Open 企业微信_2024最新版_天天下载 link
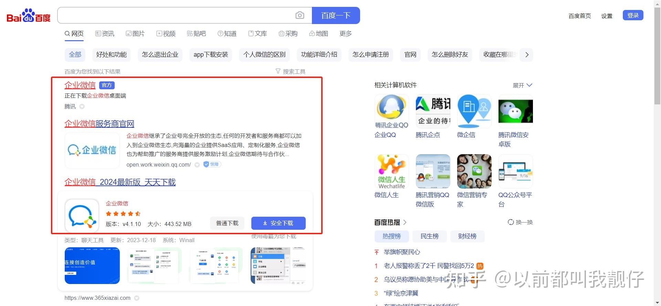 pos(120,182)
